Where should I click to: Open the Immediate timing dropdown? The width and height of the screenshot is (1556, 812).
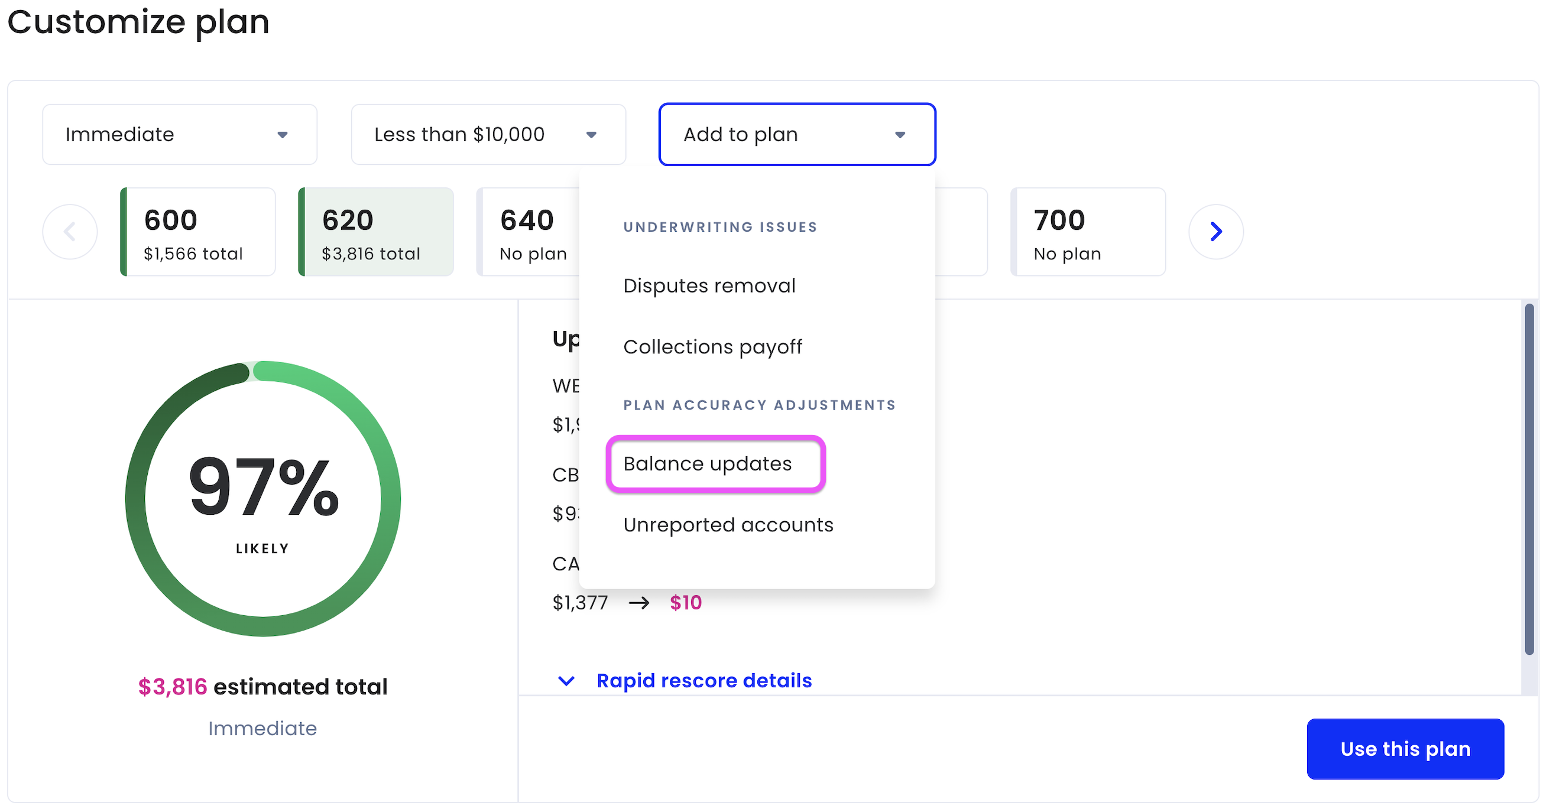point(179,134)
